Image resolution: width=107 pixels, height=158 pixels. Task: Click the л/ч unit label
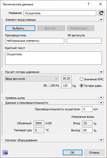[95, 109]
